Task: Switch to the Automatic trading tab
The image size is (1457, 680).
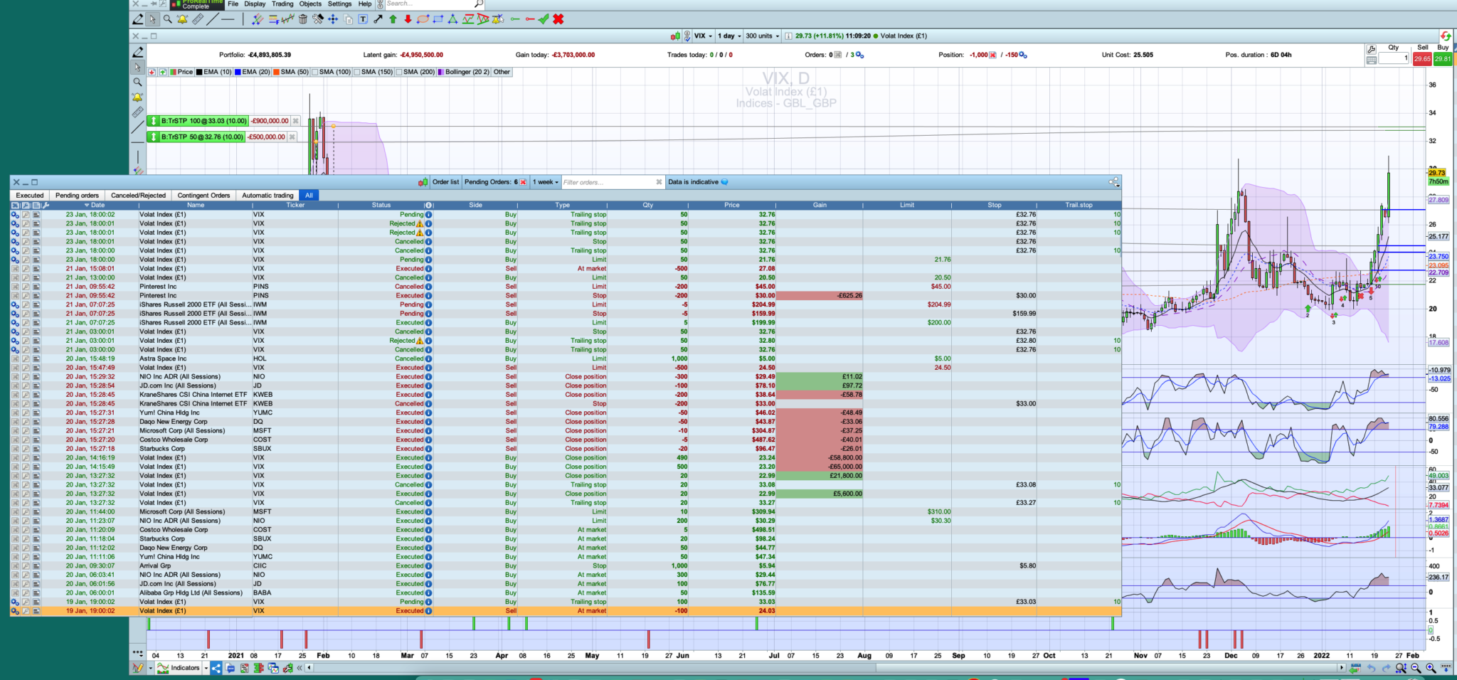Action: pos(267,195)
